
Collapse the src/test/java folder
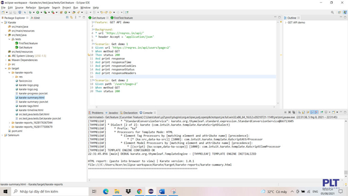pyautogui.click(x=6, y=35)
